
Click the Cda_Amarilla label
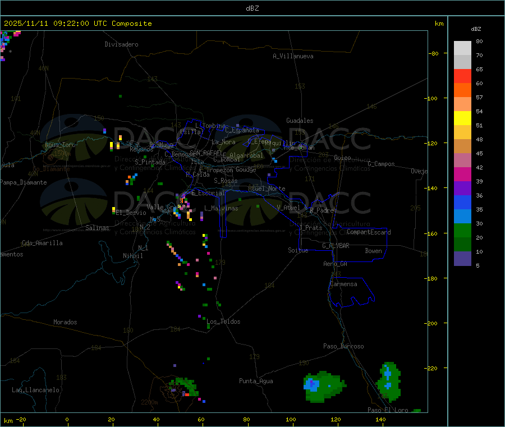point(42,243)
